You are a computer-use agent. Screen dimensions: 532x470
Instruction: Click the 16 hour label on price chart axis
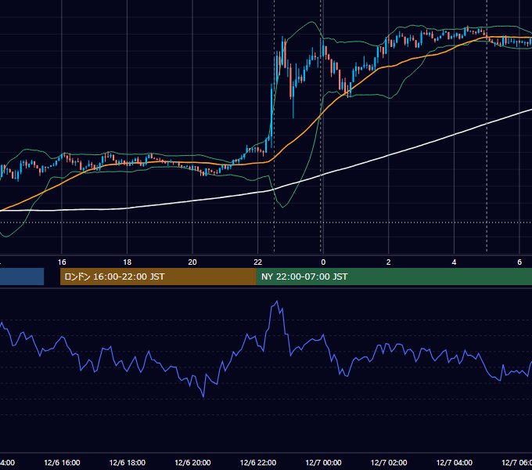coord(62,262)
